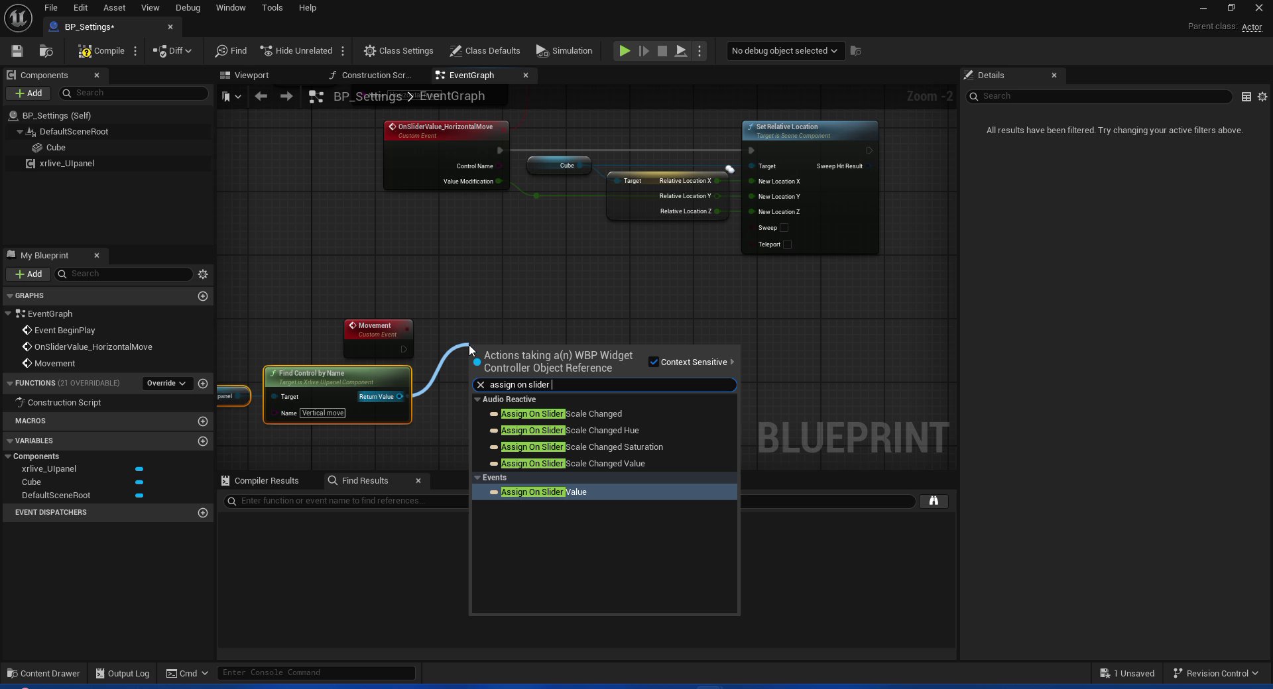This screenshot has width=1273, height=689.
Task: Open Details panel settings gear
Action: pos(1262,97)
